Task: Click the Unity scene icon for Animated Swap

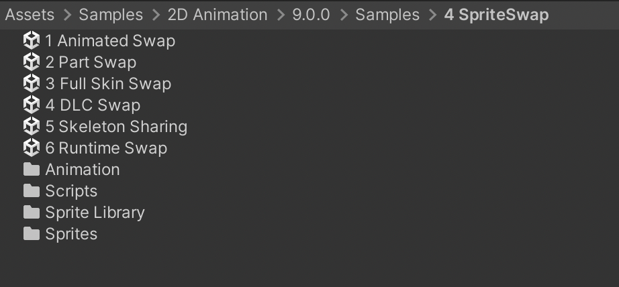Action: (x=32, y=41)
